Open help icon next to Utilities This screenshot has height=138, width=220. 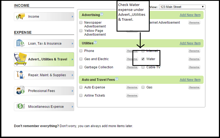pos(95,42)
